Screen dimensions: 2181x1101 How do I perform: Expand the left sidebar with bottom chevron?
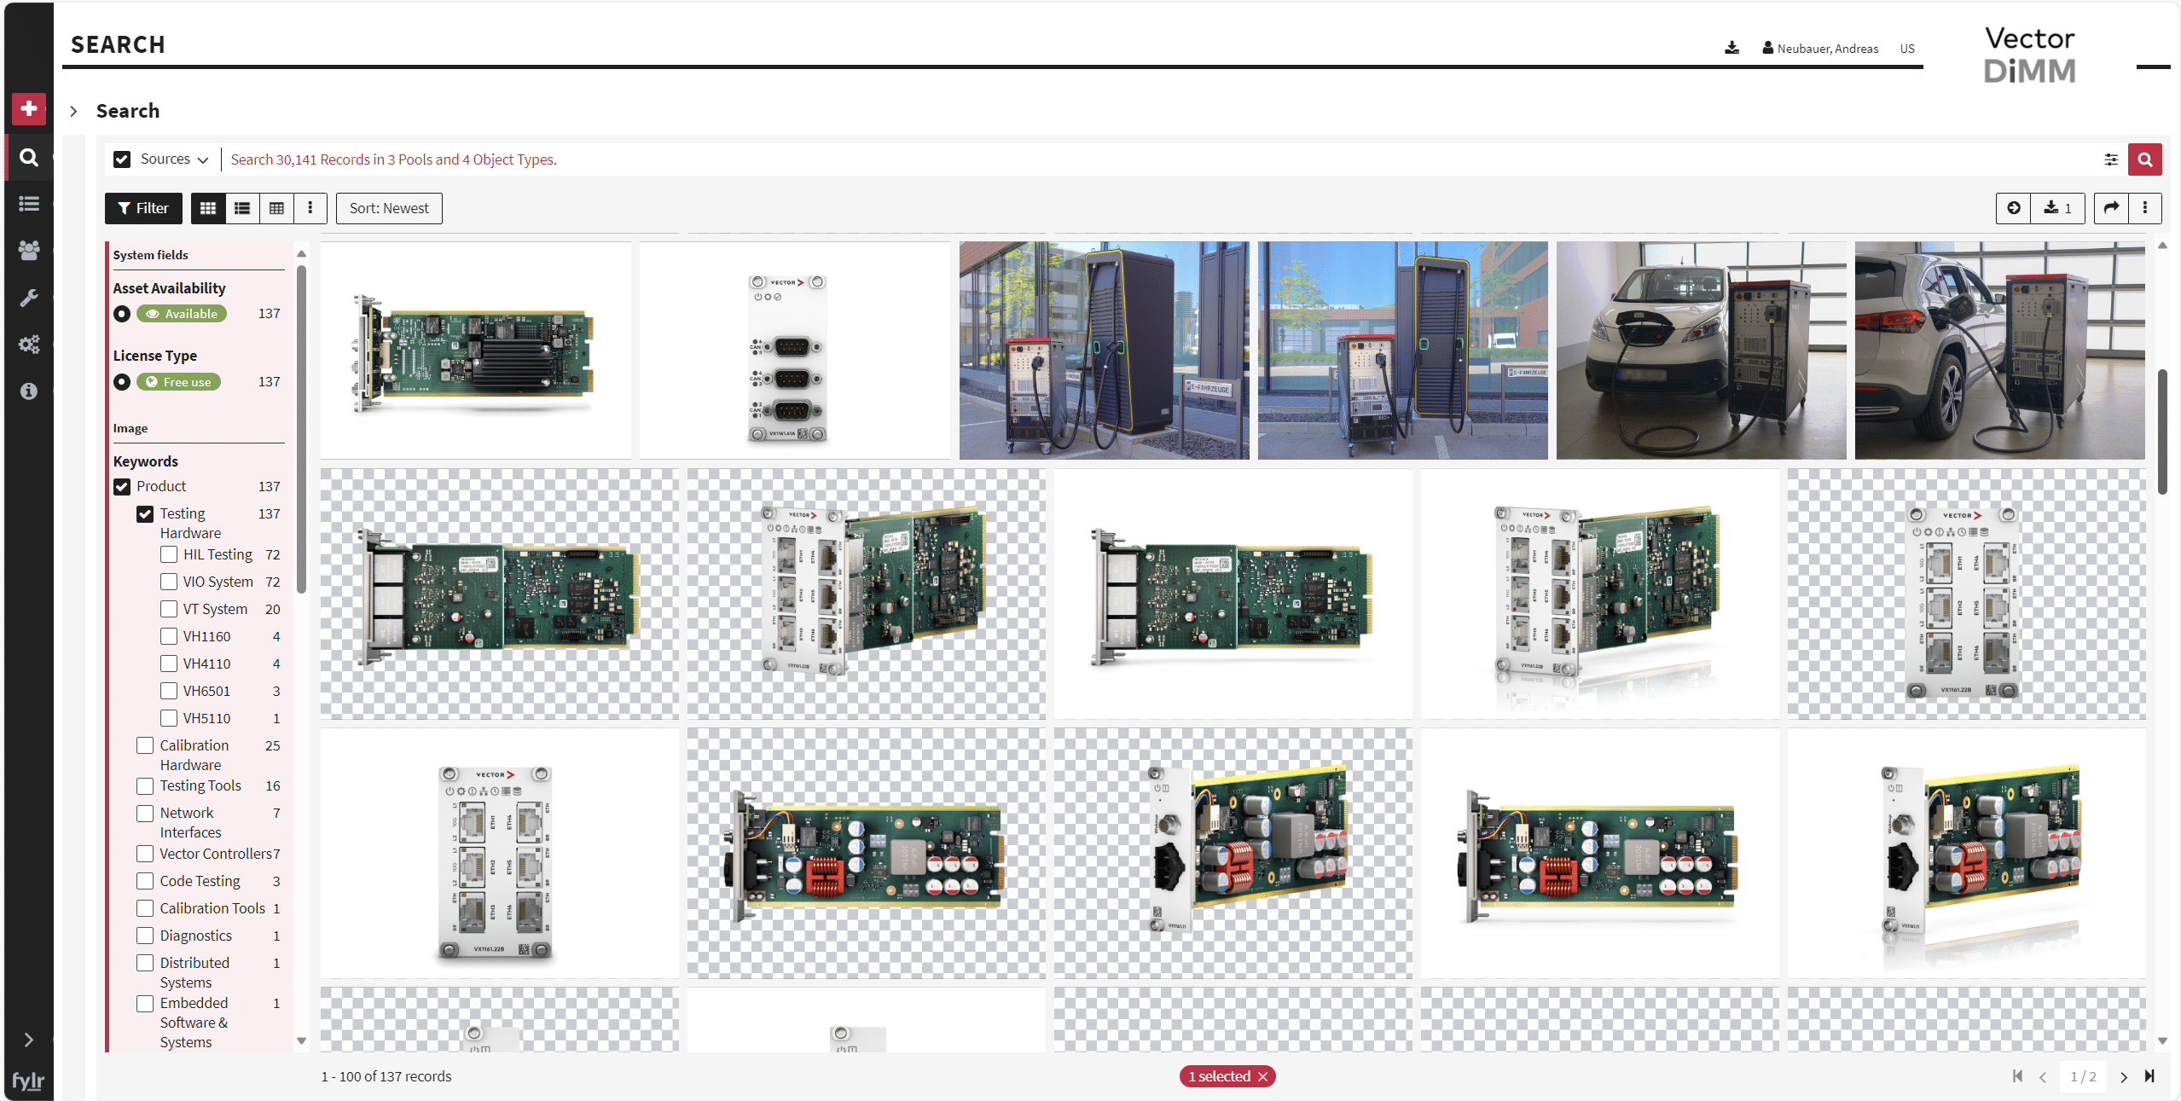tap(28, 1040)
